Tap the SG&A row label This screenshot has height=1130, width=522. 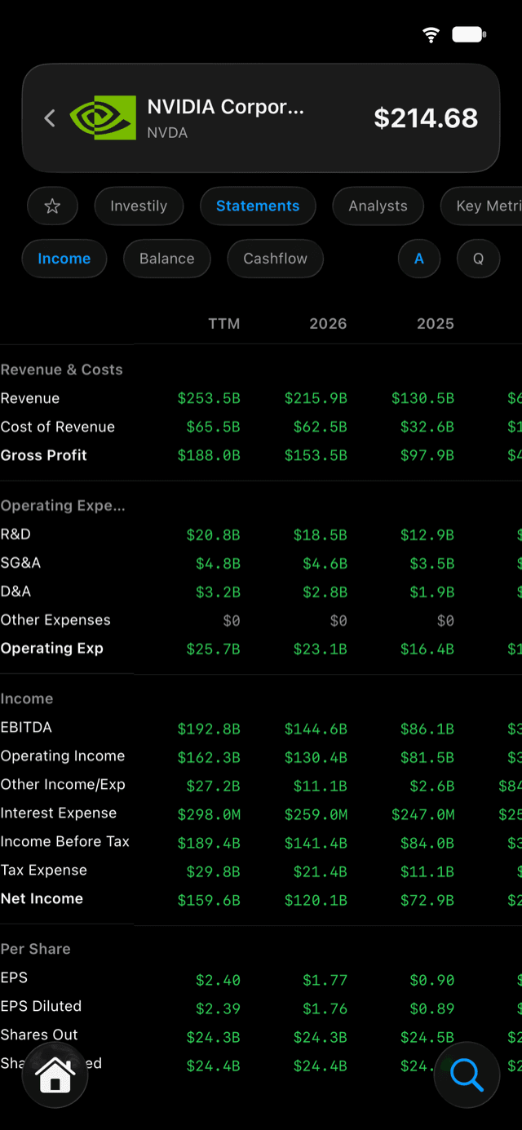(20, 563)
